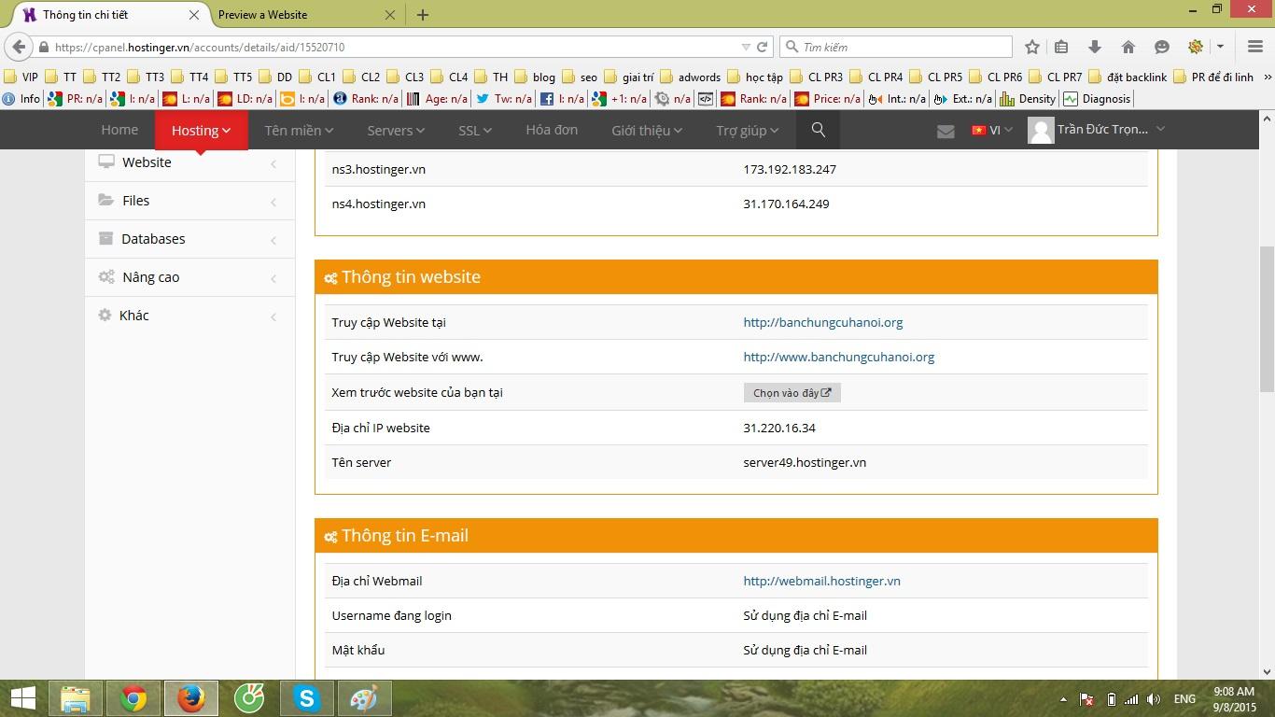Open the chat bubble icon in Firefox toolbar

click(x=1162, y=47)
